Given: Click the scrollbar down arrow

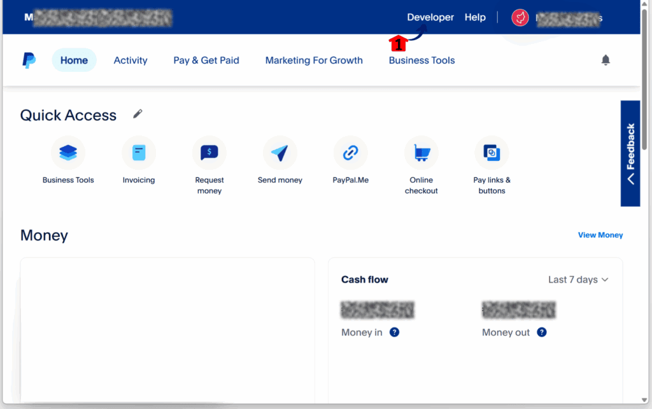Looking at the screenshot, I should 644,400.
